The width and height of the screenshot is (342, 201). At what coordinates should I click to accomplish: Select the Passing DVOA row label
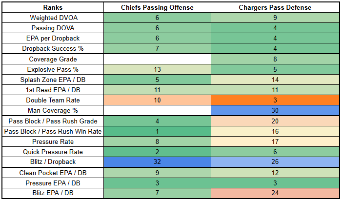click(x=53, y=28)
